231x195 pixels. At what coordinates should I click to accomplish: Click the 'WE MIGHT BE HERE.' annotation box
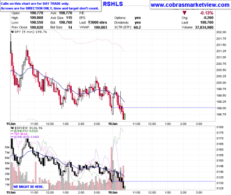31,187
